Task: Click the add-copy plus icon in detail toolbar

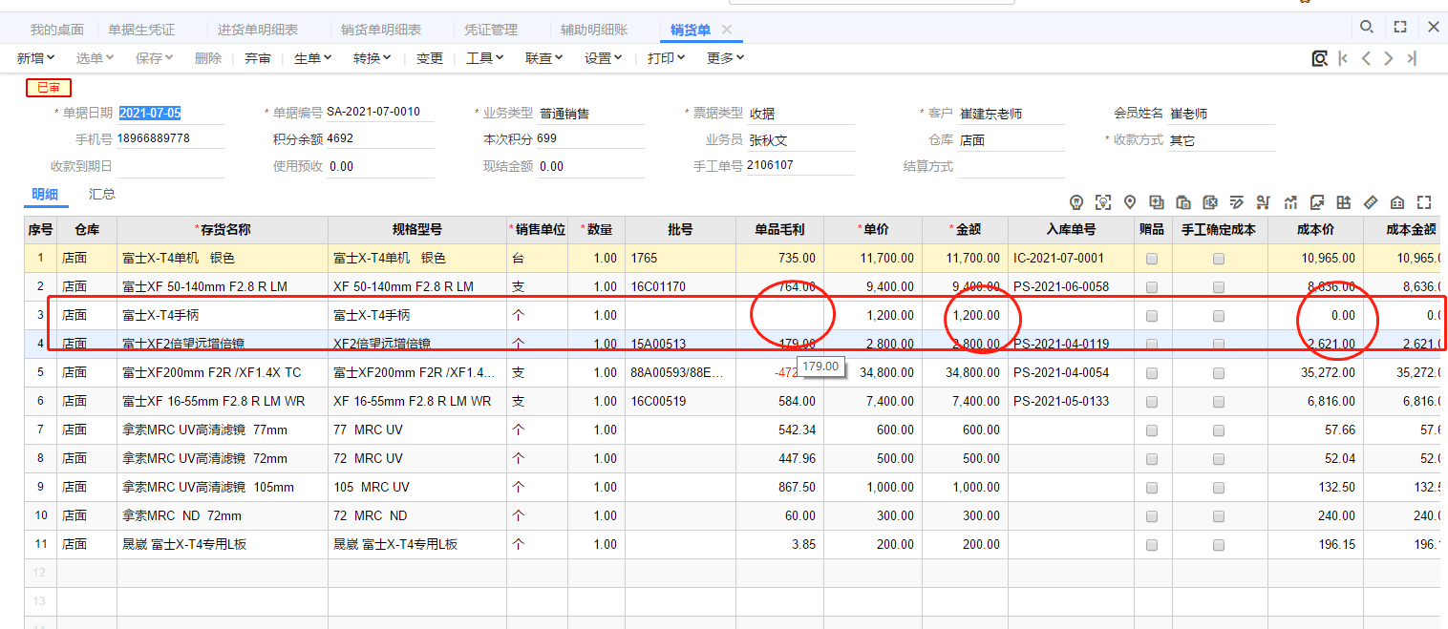Action: (x=1157, y=202)
